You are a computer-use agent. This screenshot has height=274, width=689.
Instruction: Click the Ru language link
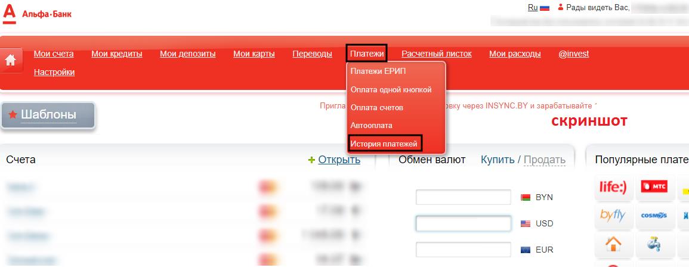click(533, 8)
